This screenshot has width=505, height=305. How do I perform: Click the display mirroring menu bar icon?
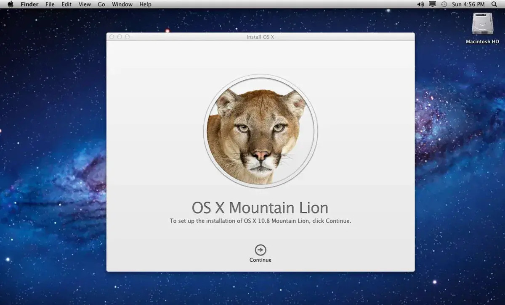(432, 4)
